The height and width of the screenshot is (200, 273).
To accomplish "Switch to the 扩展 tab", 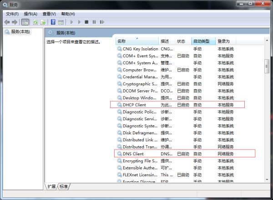I will [51, 186].
